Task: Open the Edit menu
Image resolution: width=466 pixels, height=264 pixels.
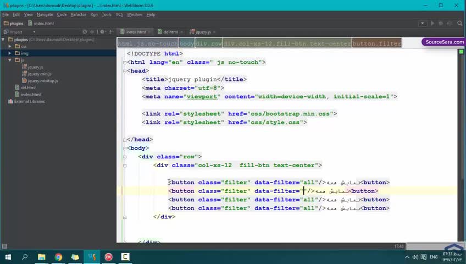Action: coord(16,14)
